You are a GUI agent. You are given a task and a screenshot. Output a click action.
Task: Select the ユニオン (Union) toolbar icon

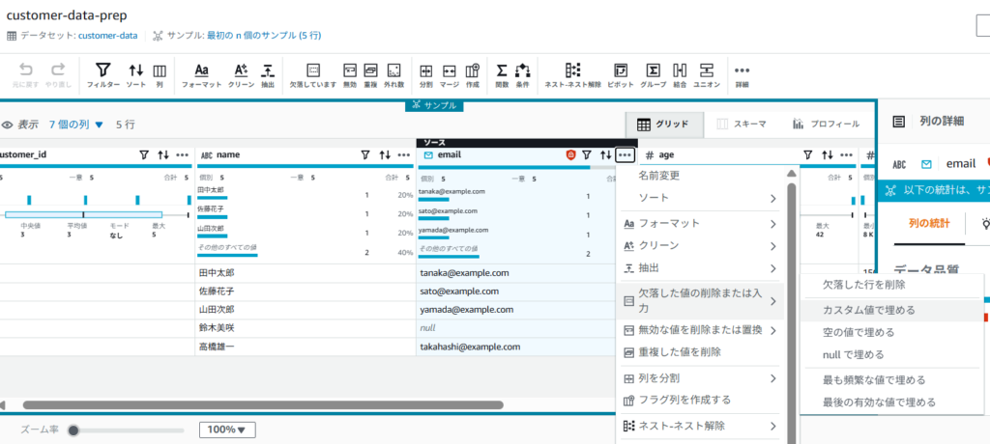pos(707,74)
